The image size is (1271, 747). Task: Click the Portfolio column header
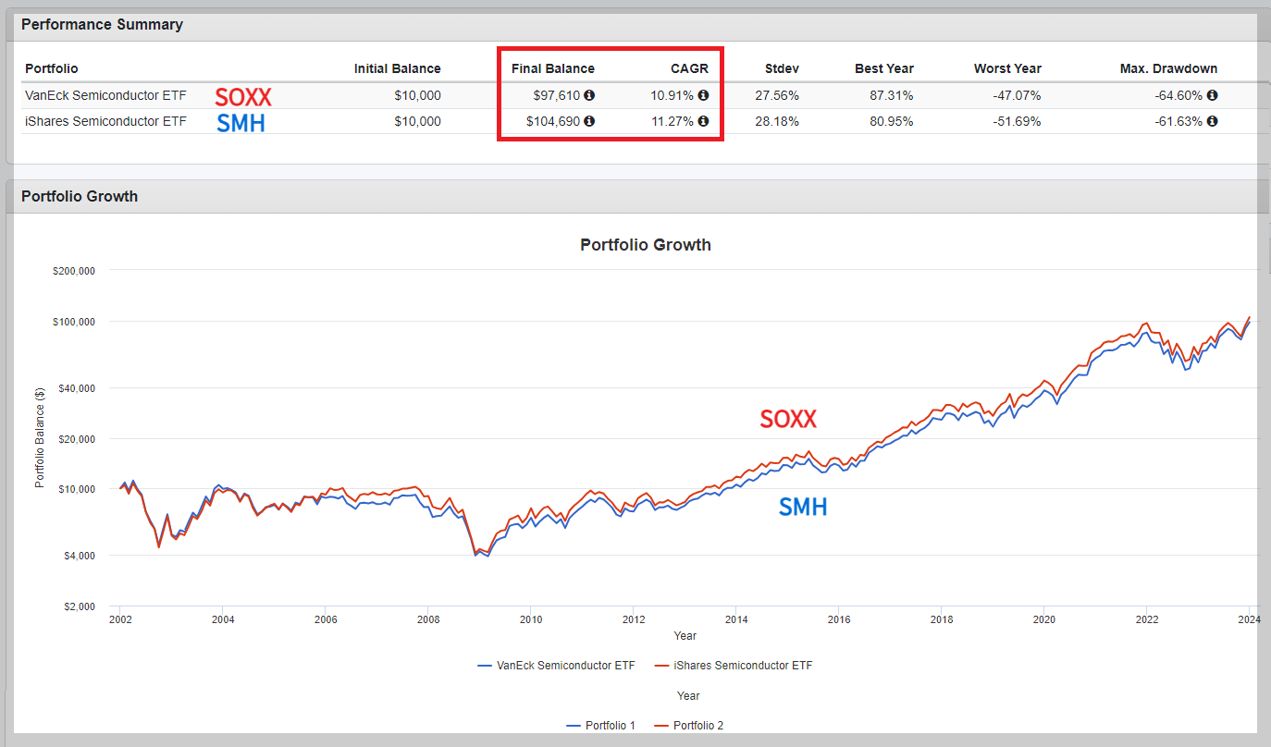tap(52, 68)
